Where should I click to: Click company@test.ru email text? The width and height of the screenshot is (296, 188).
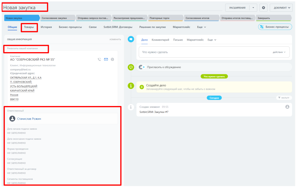pos(20,70)
